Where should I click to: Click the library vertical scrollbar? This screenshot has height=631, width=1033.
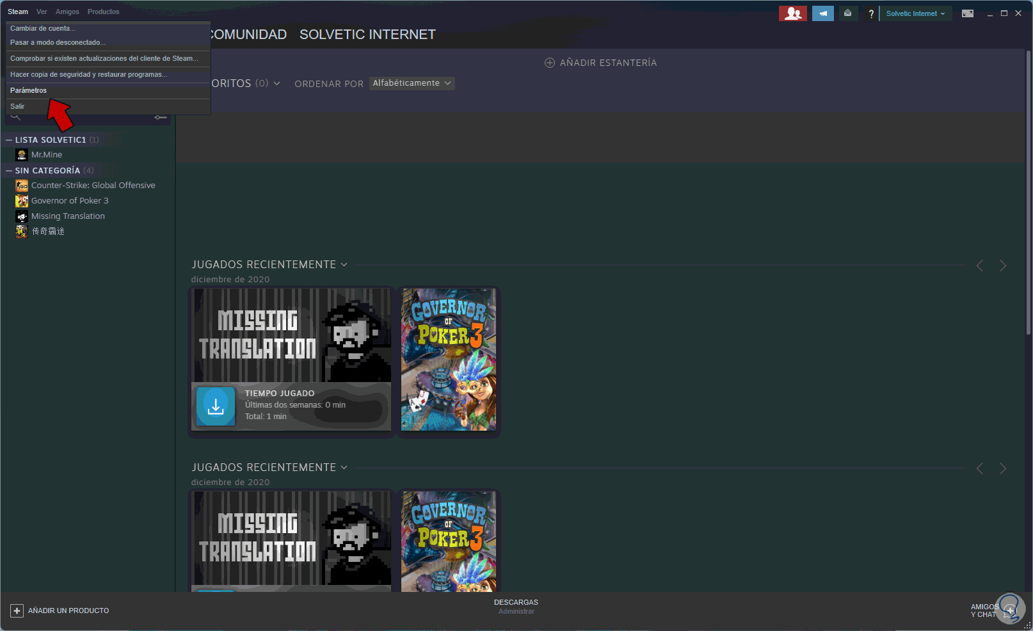point(1029,192)
